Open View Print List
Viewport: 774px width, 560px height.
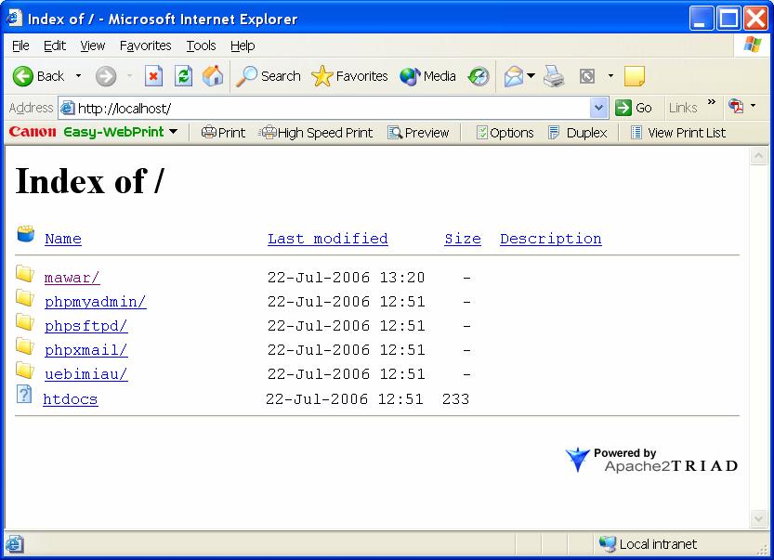(678, 133)
